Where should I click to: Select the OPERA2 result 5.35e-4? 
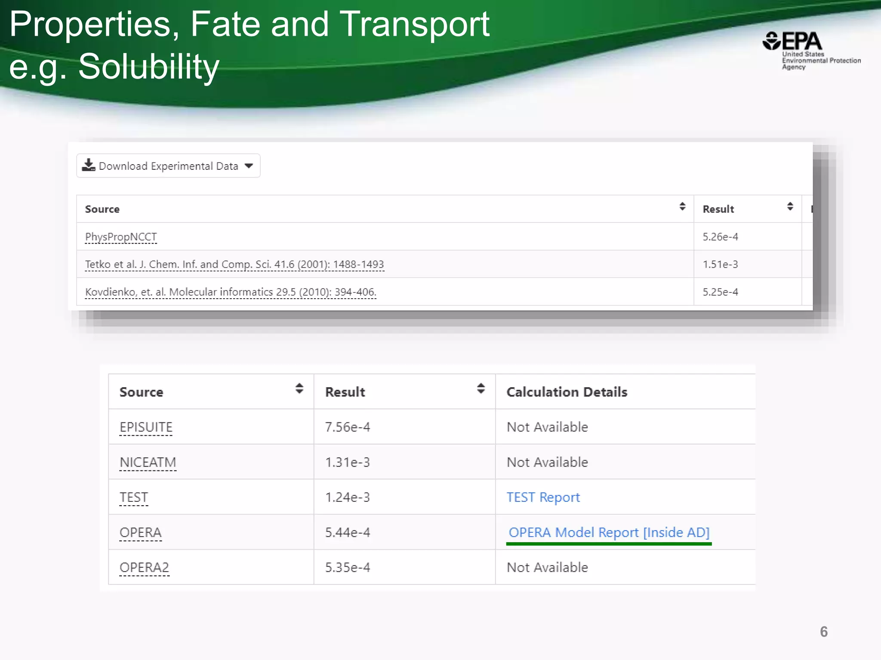pos(348,568)
